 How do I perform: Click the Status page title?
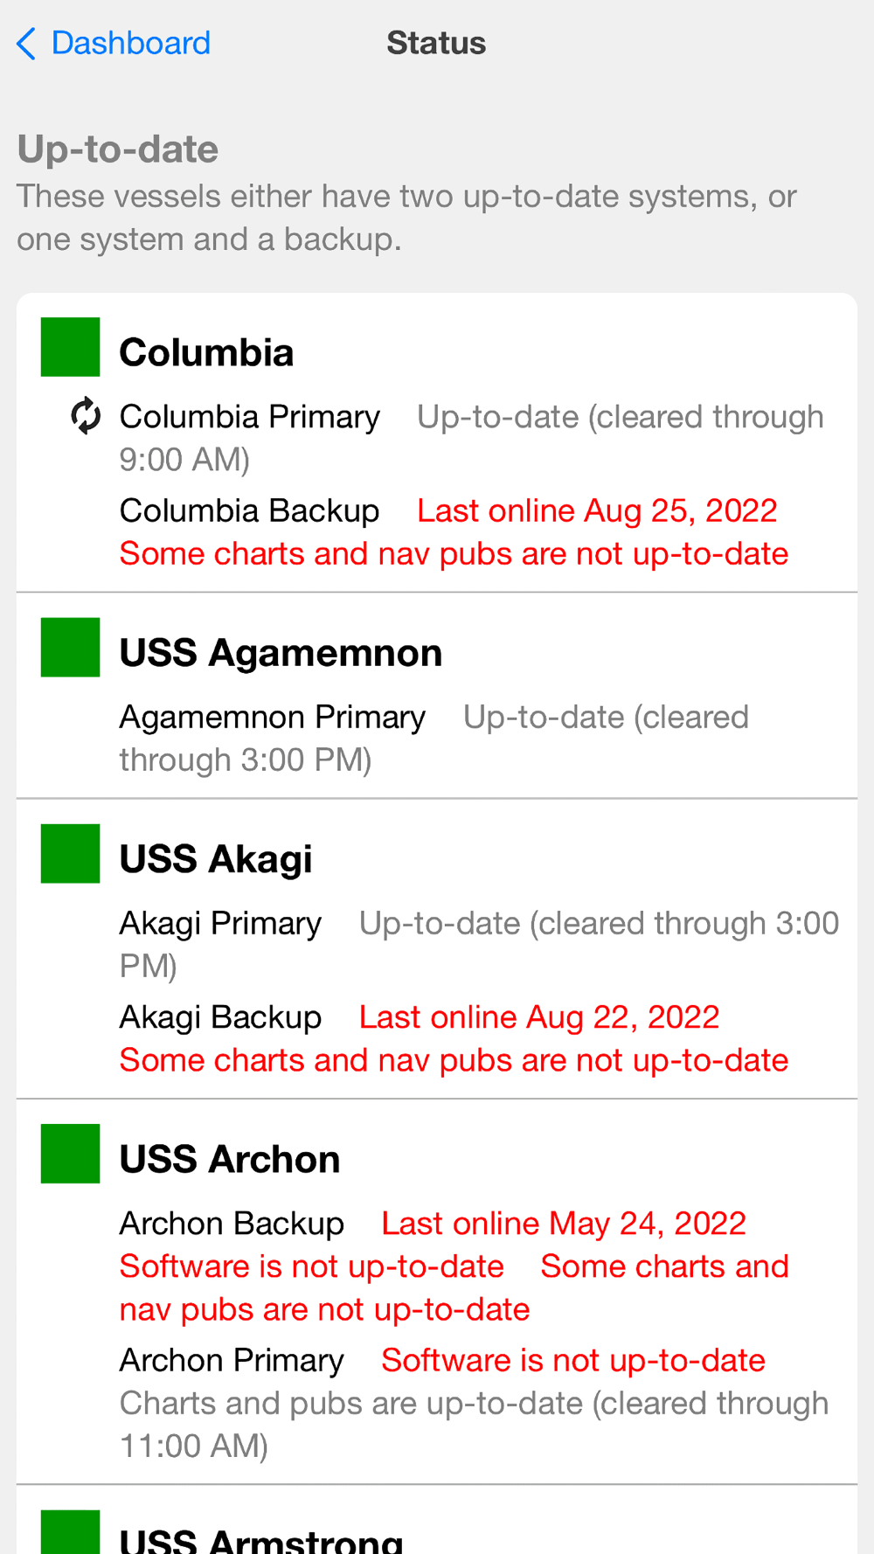pyautogui.click(x=436, y=44)
